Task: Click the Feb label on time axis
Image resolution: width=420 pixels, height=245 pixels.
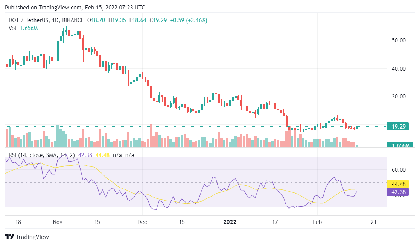Action: [318, 222]
